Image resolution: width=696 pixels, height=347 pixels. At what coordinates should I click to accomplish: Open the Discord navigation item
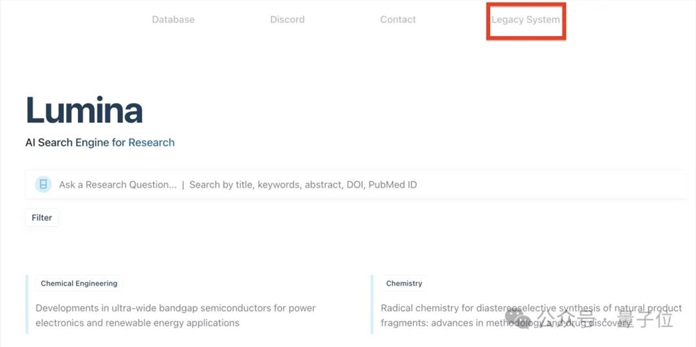pyautogui.click(x=287, y=19)
